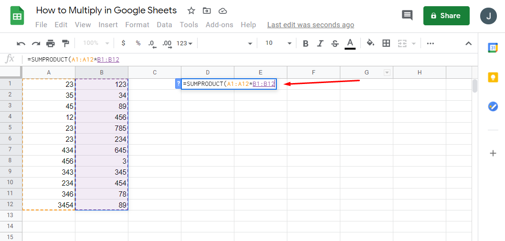Click the Redo arrow in the toolbar

pyautogui.click(x=36, y=43)
